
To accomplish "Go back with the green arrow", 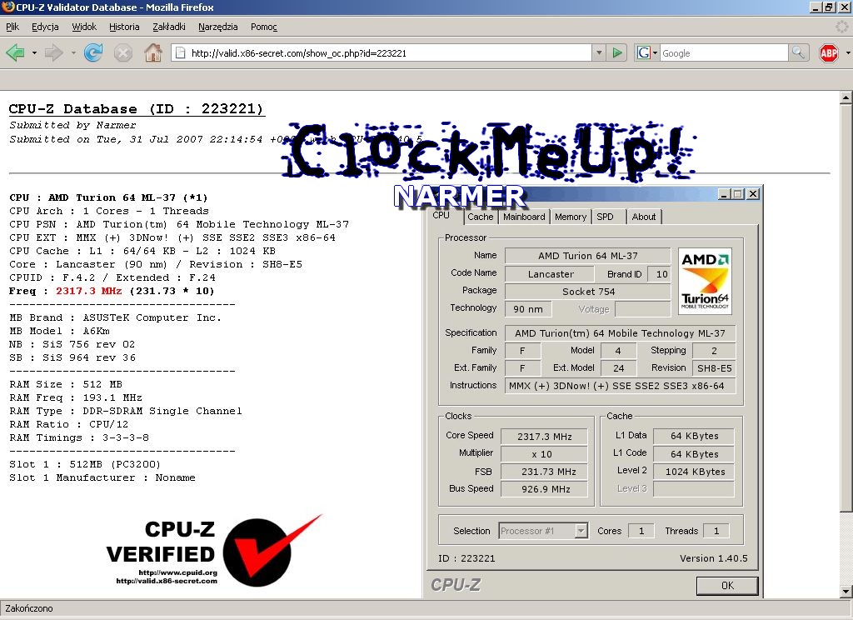I will (x=15, y=52).
